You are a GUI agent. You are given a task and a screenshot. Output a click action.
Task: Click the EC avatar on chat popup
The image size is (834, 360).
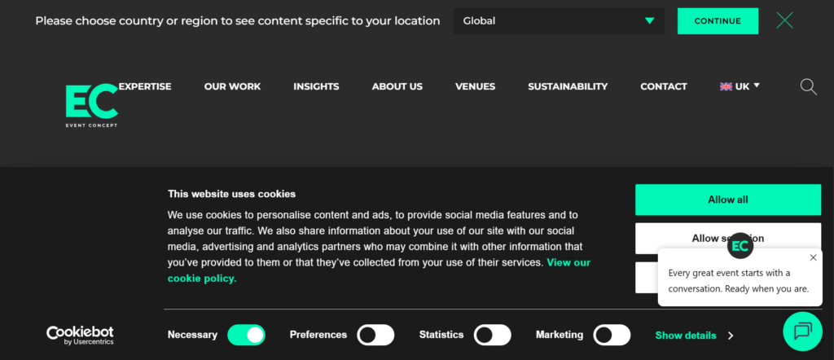(x=740, y=245)
